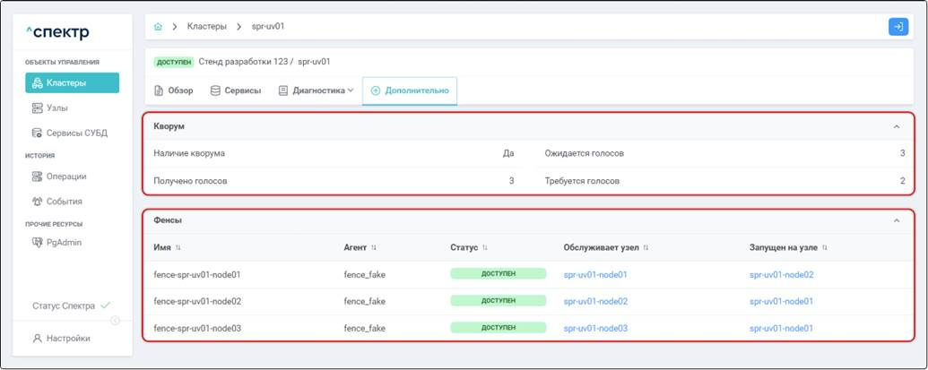Screen dimensions: 928x370
Task: Click the Статус Спектра indicator
Action: point(71,305)
